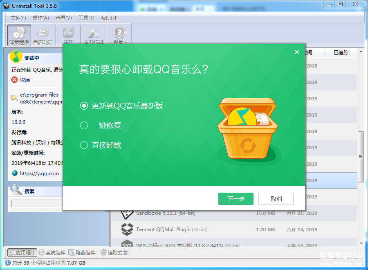Click the Help question-mark toolbar icon
This screenshot has width=368, height=270.
119,32
